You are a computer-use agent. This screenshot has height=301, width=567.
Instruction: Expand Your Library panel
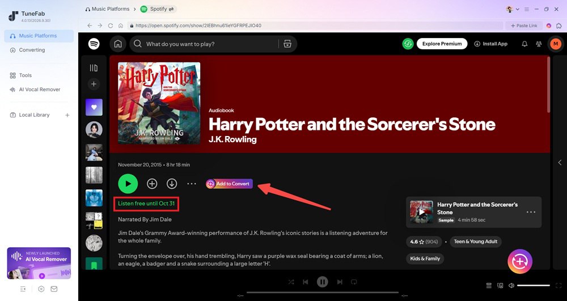click(x=94, y=68)
